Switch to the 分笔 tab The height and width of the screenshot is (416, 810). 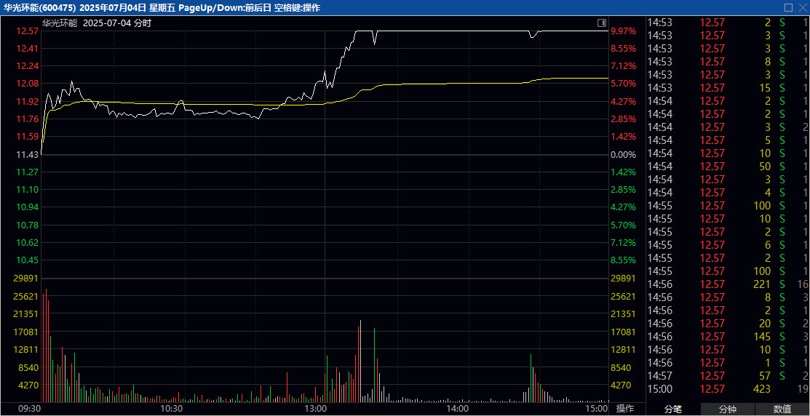(673, 409)
